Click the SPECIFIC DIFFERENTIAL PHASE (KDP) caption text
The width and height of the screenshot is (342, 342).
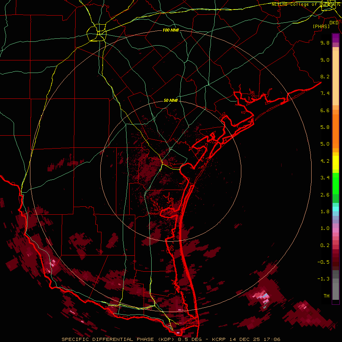[119, 339]
